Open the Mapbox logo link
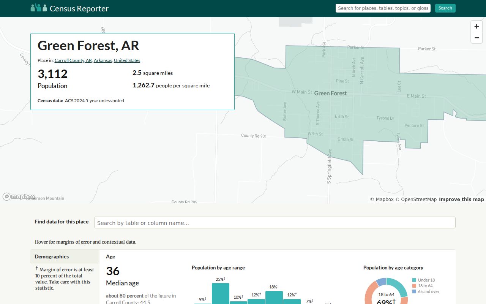This screenshot has height=304, width=486. click(19, 196)
